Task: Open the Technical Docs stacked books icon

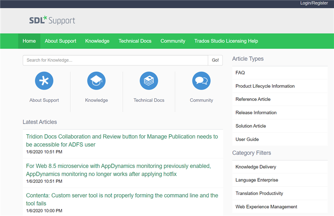Action: point(149,81)
